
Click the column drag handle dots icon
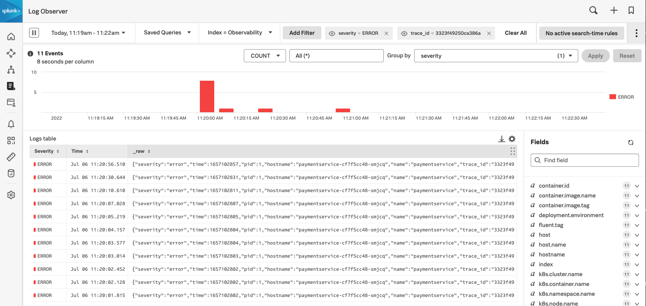pos(513,151)
